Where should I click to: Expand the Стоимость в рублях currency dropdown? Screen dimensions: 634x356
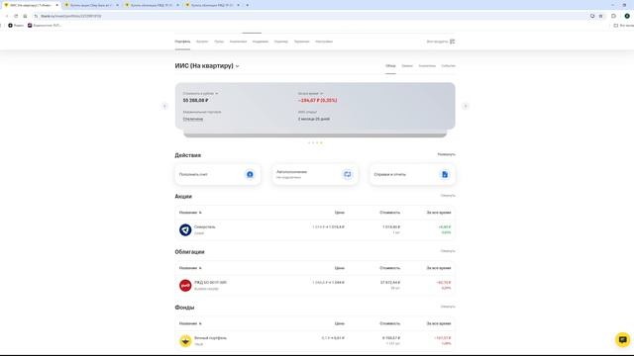200,93
